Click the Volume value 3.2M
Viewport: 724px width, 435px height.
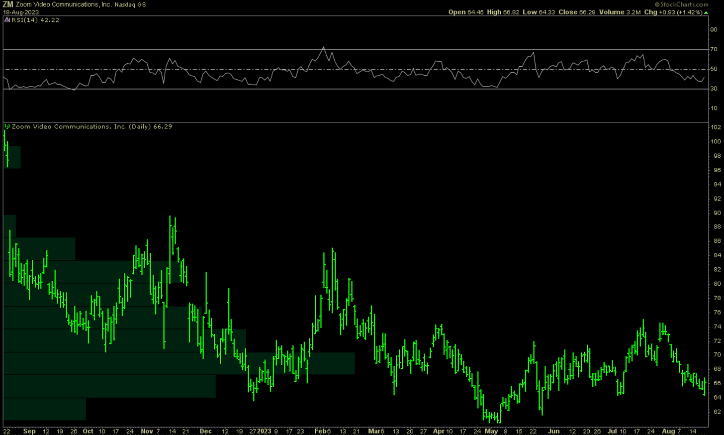(x=633, y=12)
